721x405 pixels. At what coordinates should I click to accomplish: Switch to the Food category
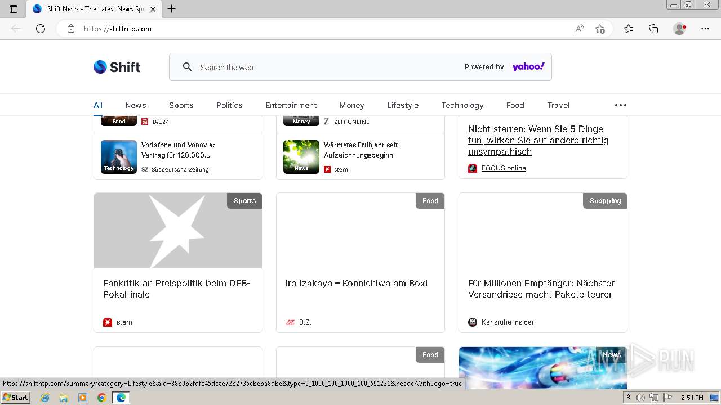(515, 105)
